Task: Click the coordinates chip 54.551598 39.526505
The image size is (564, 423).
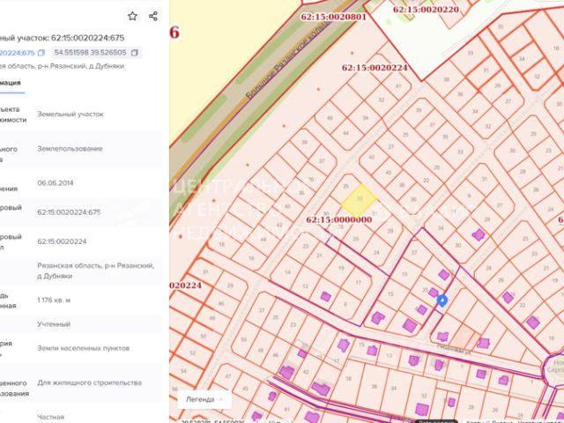Action: coord(96,53)
